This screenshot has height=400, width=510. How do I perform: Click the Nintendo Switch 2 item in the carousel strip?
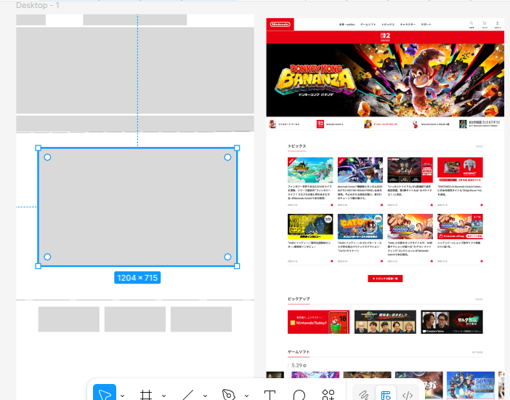click(x=330, y=124)
